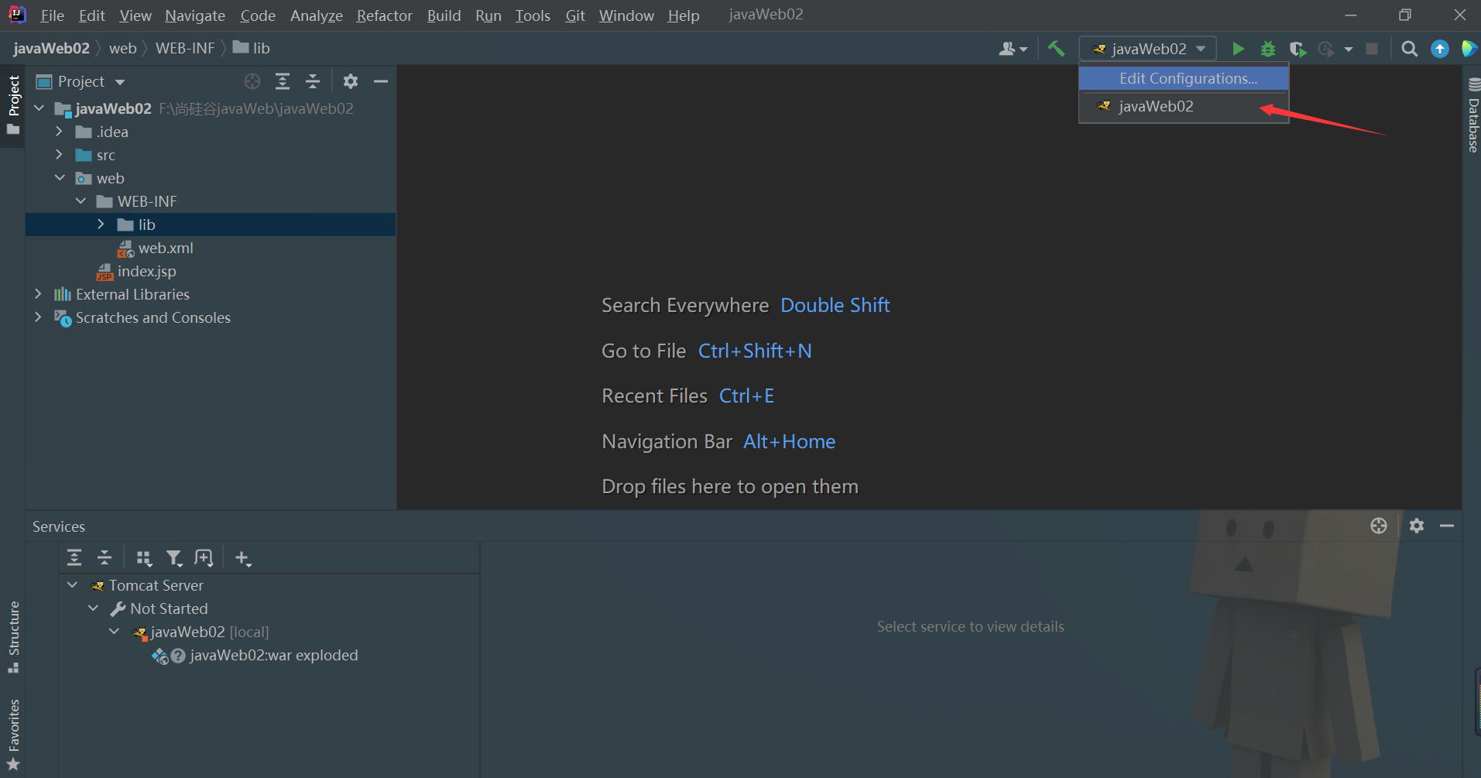1481x778 pixels.
Task: Open Search Everywhere magnifier icon
Action: [x=1410, y=49]
